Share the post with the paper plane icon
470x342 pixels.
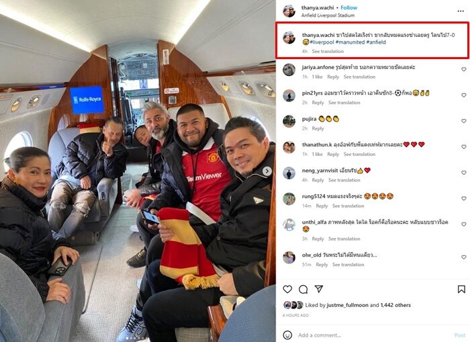coord(319,289)
